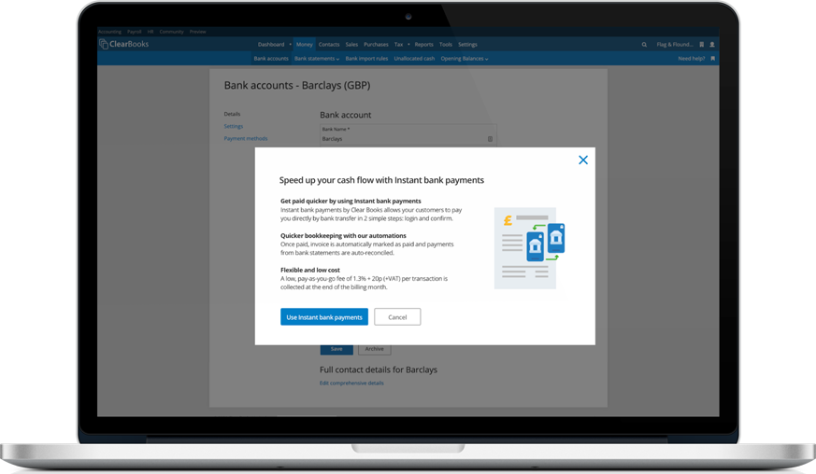816x474 pixels.
Task: Click the 'Bank accounts - Barclays (GBP)' page title
Action: pyautogui.click(x=297, y=86)
